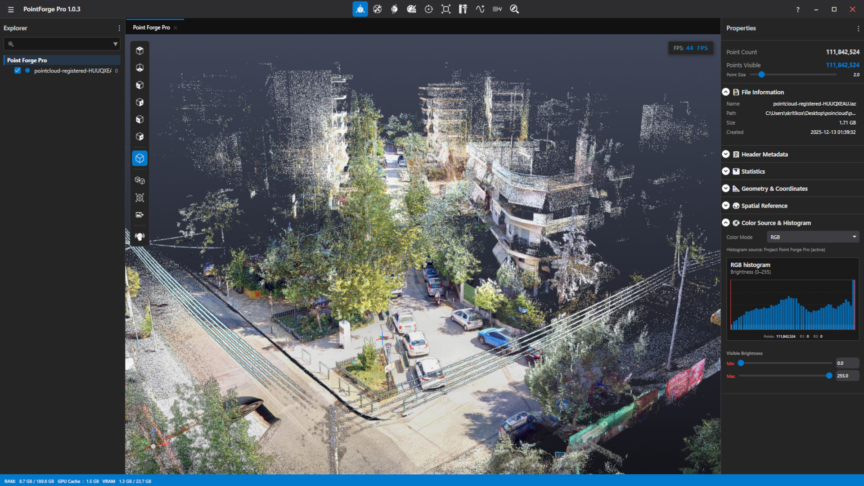Adjust the Point Size slider handle
The height and width of the screenshot is (486, 864).
pyautogui.click(x=761, y=75)
